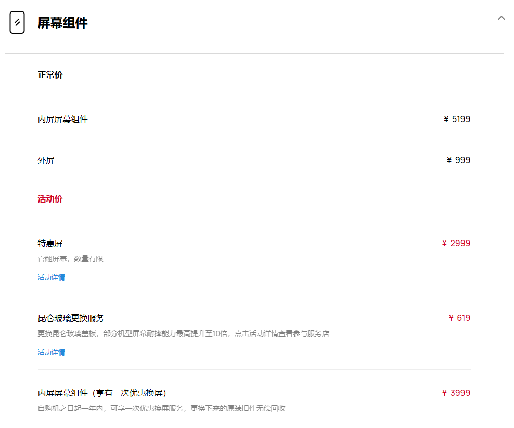Click the ¥ 619 price
Viewport: 514px width, 428px height.
point(459,318)
